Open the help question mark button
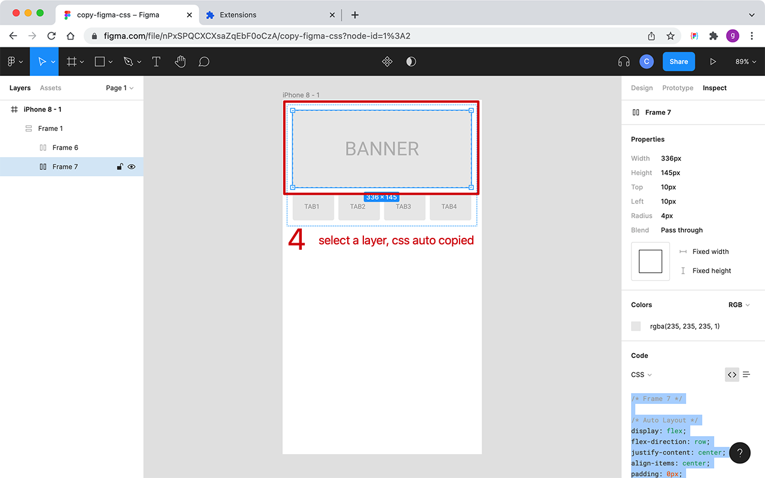This screenshot has width=765, height=478. point(739,452)
